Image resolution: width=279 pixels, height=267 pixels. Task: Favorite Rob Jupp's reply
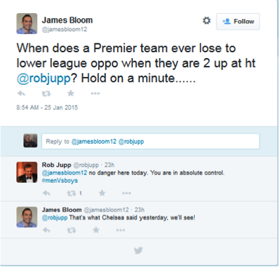coord(102,193)
